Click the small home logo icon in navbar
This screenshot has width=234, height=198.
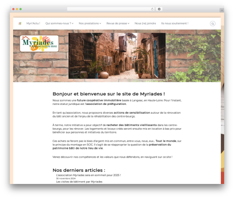20,23
